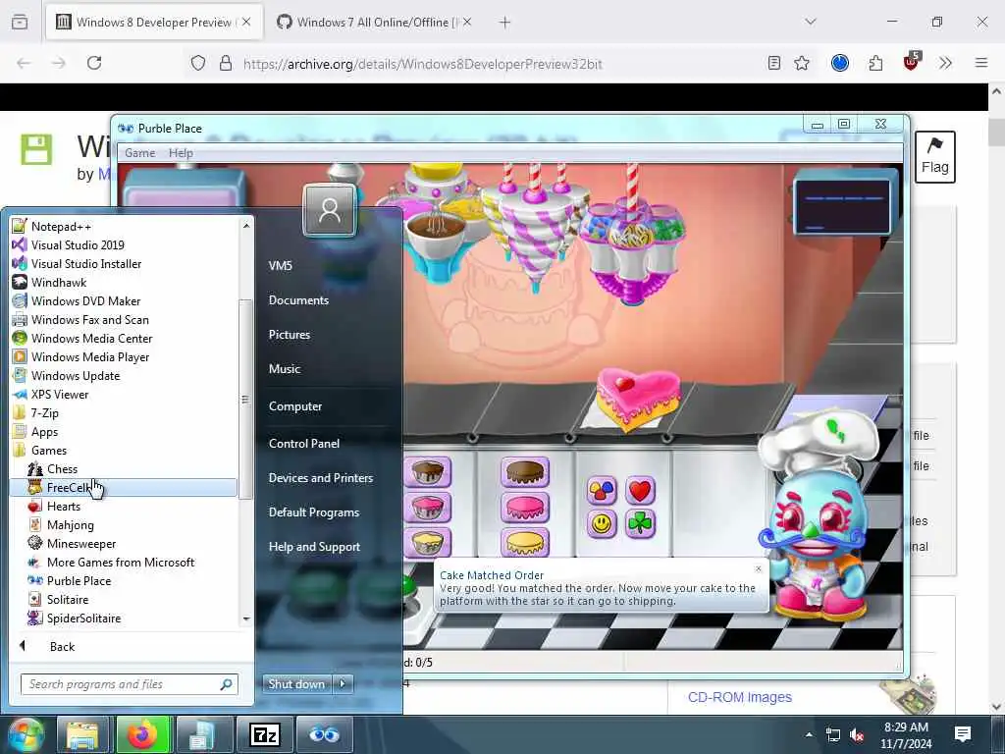Open 7-Zip from the taskbar

point(265,734)
